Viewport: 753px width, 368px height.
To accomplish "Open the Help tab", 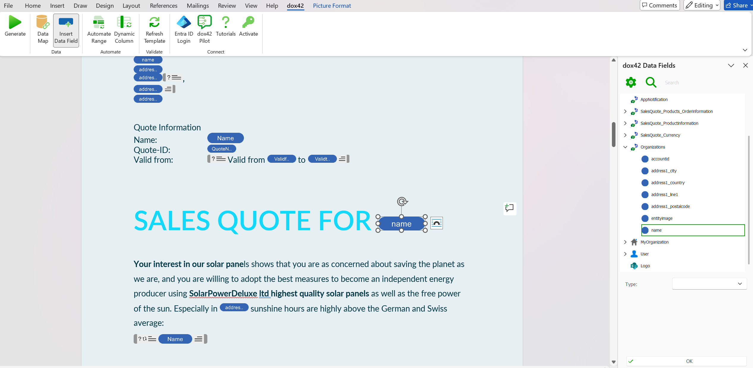I will (272, 6).
